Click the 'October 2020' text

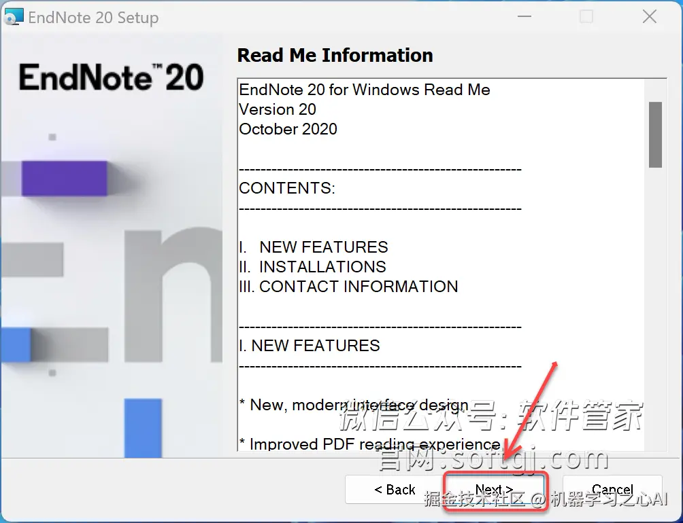pyautogui.click(x=288, y=129)
